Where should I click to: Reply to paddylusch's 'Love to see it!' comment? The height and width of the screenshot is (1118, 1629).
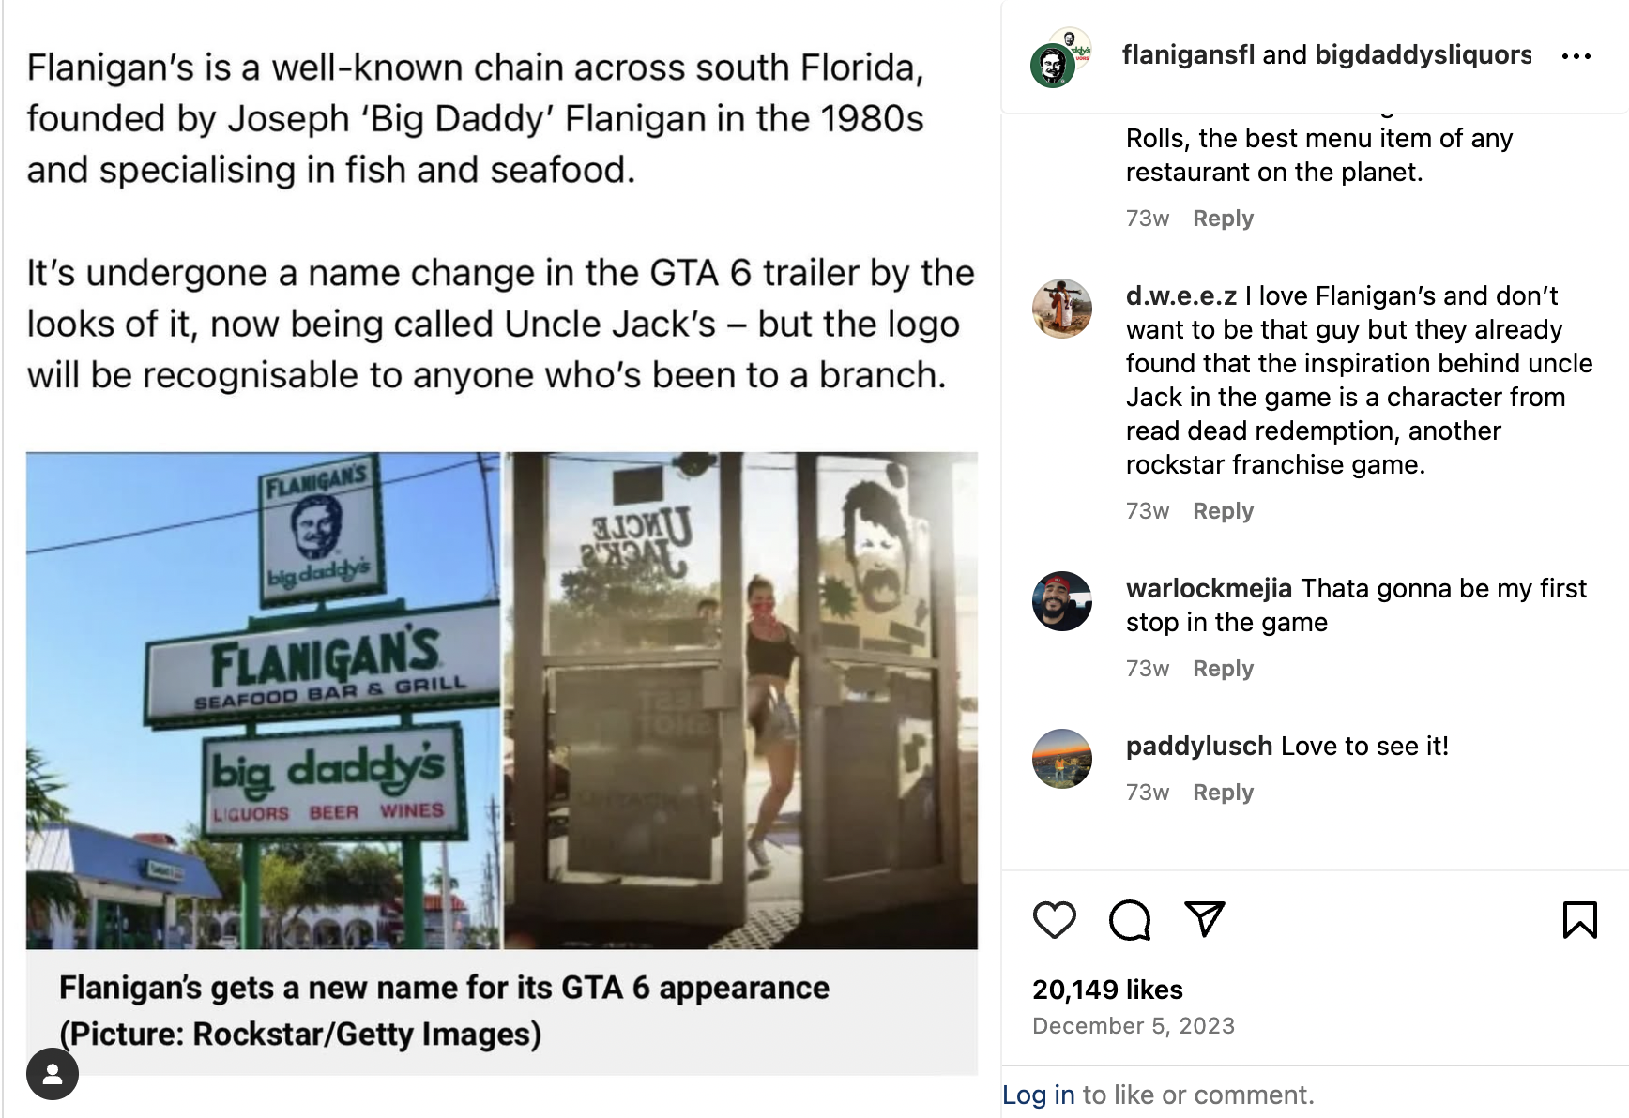(1223, 793)
